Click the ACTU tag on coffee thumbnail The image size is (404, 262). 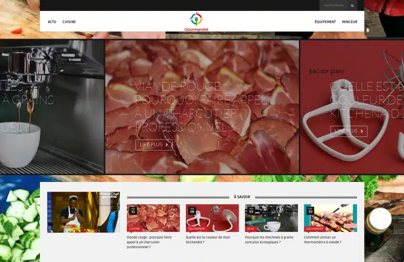click(250, 229)
